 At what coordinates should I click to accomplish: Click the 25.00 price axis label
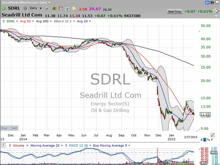coord(206,67)
